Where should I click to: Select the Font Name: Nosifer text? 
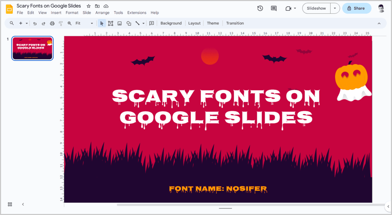[x=218, y=189]
